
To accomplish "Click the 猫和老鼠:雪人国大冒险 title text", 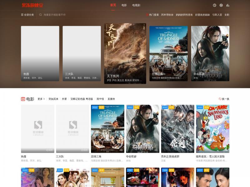I will 210,156.
